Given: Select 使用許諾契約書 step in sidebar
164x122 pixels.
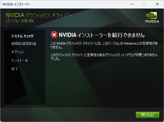Looking at the screenshot, I should (x=24, y=44).
